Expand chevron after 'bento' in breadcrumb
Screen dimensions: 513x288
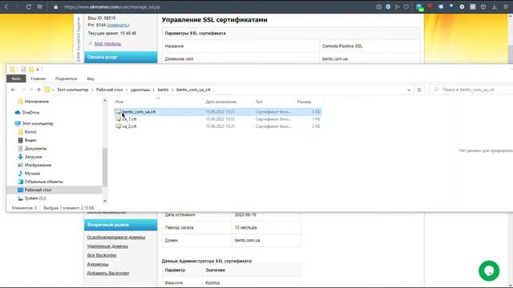[172, 90]
